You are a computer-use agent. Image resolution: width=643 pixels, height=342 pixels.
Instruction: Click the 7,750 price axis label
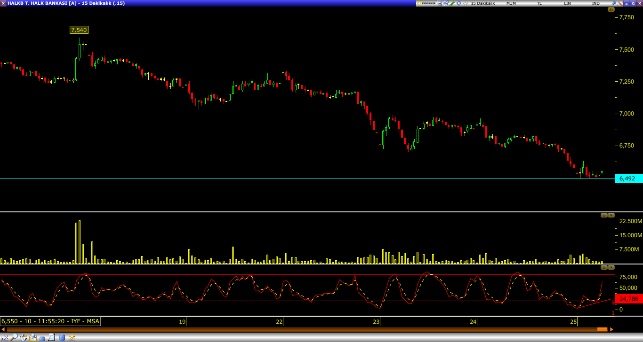click(627, 17)
